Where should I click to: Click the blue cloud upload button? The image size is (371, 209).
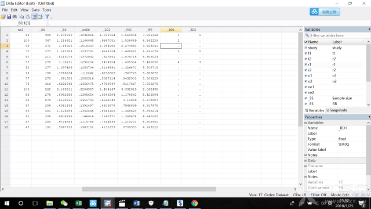(x=325, y=12)
